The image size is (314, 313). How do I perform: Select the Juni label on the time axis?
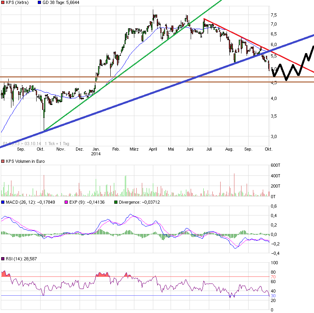190,149
